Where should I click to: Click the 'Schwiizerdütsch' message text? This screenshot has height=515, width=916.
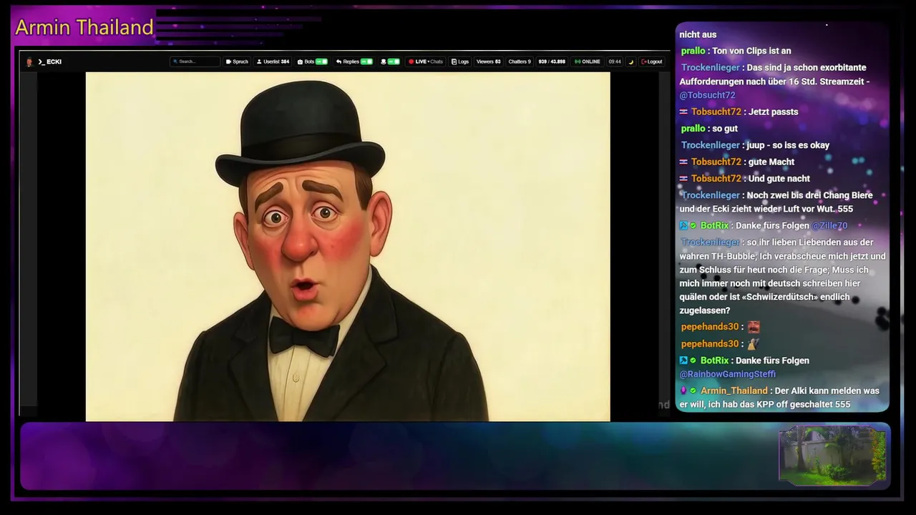point(782,276)
